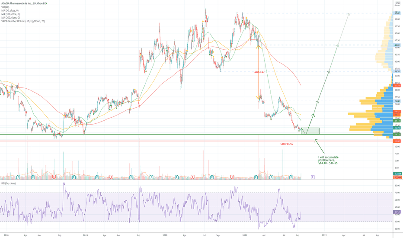Open the February 2019 green earnings marker
This screenshot has height=238, width=403.
tap(97, 177)
